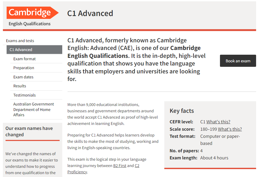The height and width of the screenshot is (177, 259).
Task: Click the 'C1 Advanced' page title
Action: (x=90, y=13)
